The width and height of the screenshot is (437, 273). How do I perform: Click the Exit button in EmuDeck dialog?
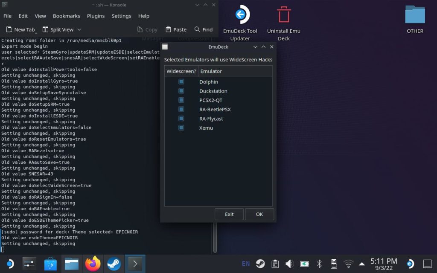(x=229, y=214)
